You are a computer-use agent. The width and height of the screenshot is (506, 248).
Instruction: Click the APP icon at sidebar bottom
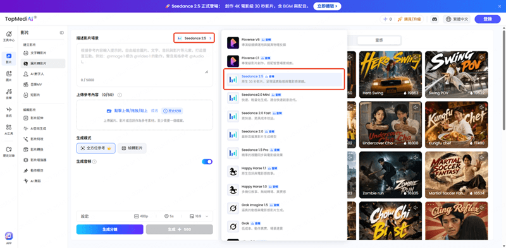pos(9,238)
